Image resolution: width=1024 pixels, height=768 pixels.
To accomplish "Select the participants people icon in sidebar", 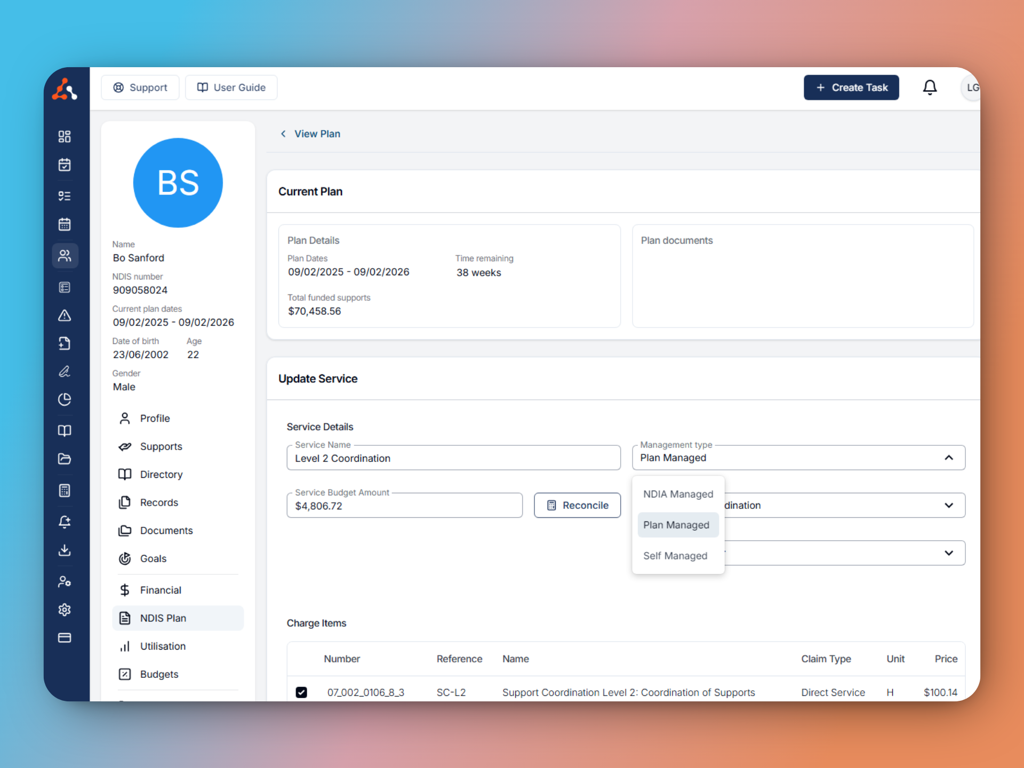I will pyautogui.click(x=65, y=255).
